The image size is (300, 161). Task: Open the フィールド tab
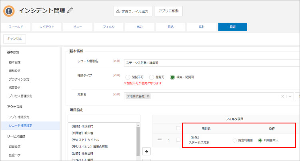(x=16, y=27)
